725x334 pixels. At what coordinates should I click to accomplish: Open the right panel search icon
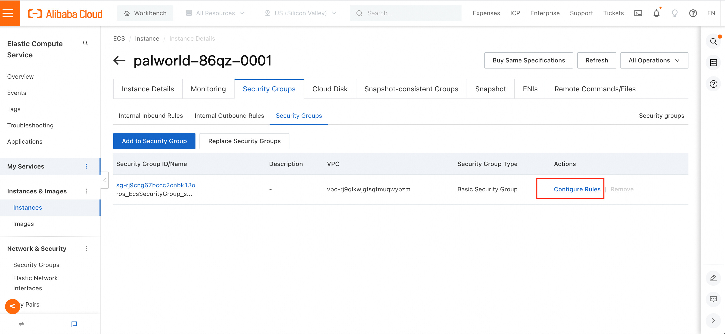(714, 41)
